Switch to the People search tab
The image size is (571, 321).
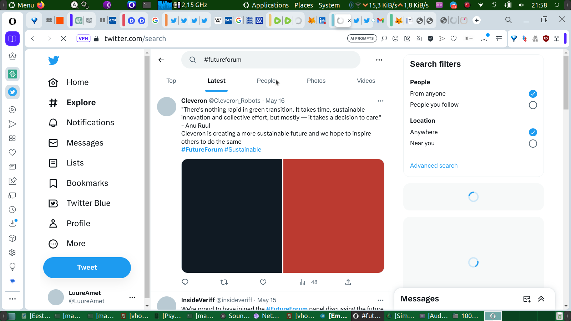(266, 81)
